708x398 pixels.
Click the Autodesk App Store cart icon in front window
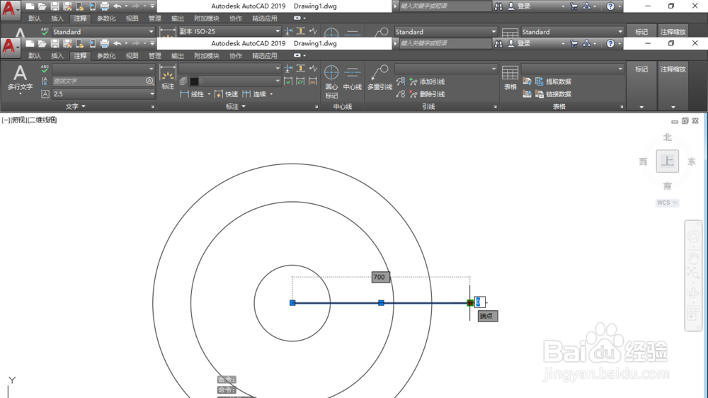click(x=574, y=43)
